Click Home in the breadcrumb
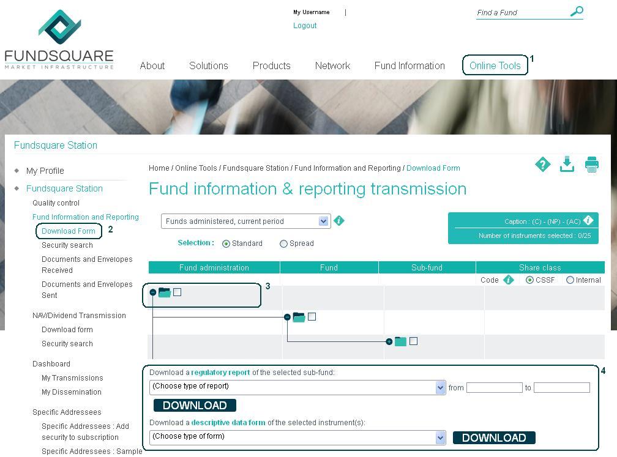Viewport: 617px width, 457px height. click(159, 168)
